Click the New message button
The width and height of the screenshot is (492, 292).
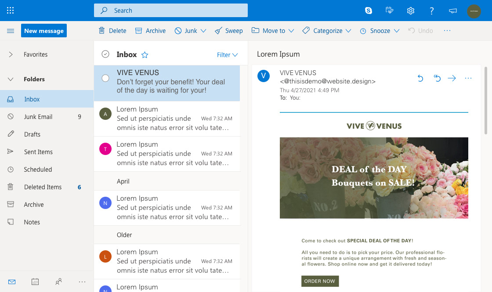[44, 30]
